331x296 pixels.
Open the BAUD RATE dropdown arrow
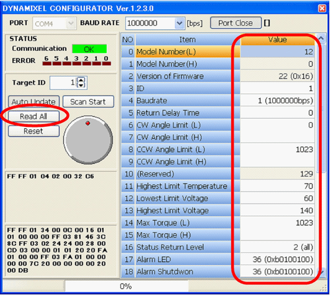click(x=179, y=23)
